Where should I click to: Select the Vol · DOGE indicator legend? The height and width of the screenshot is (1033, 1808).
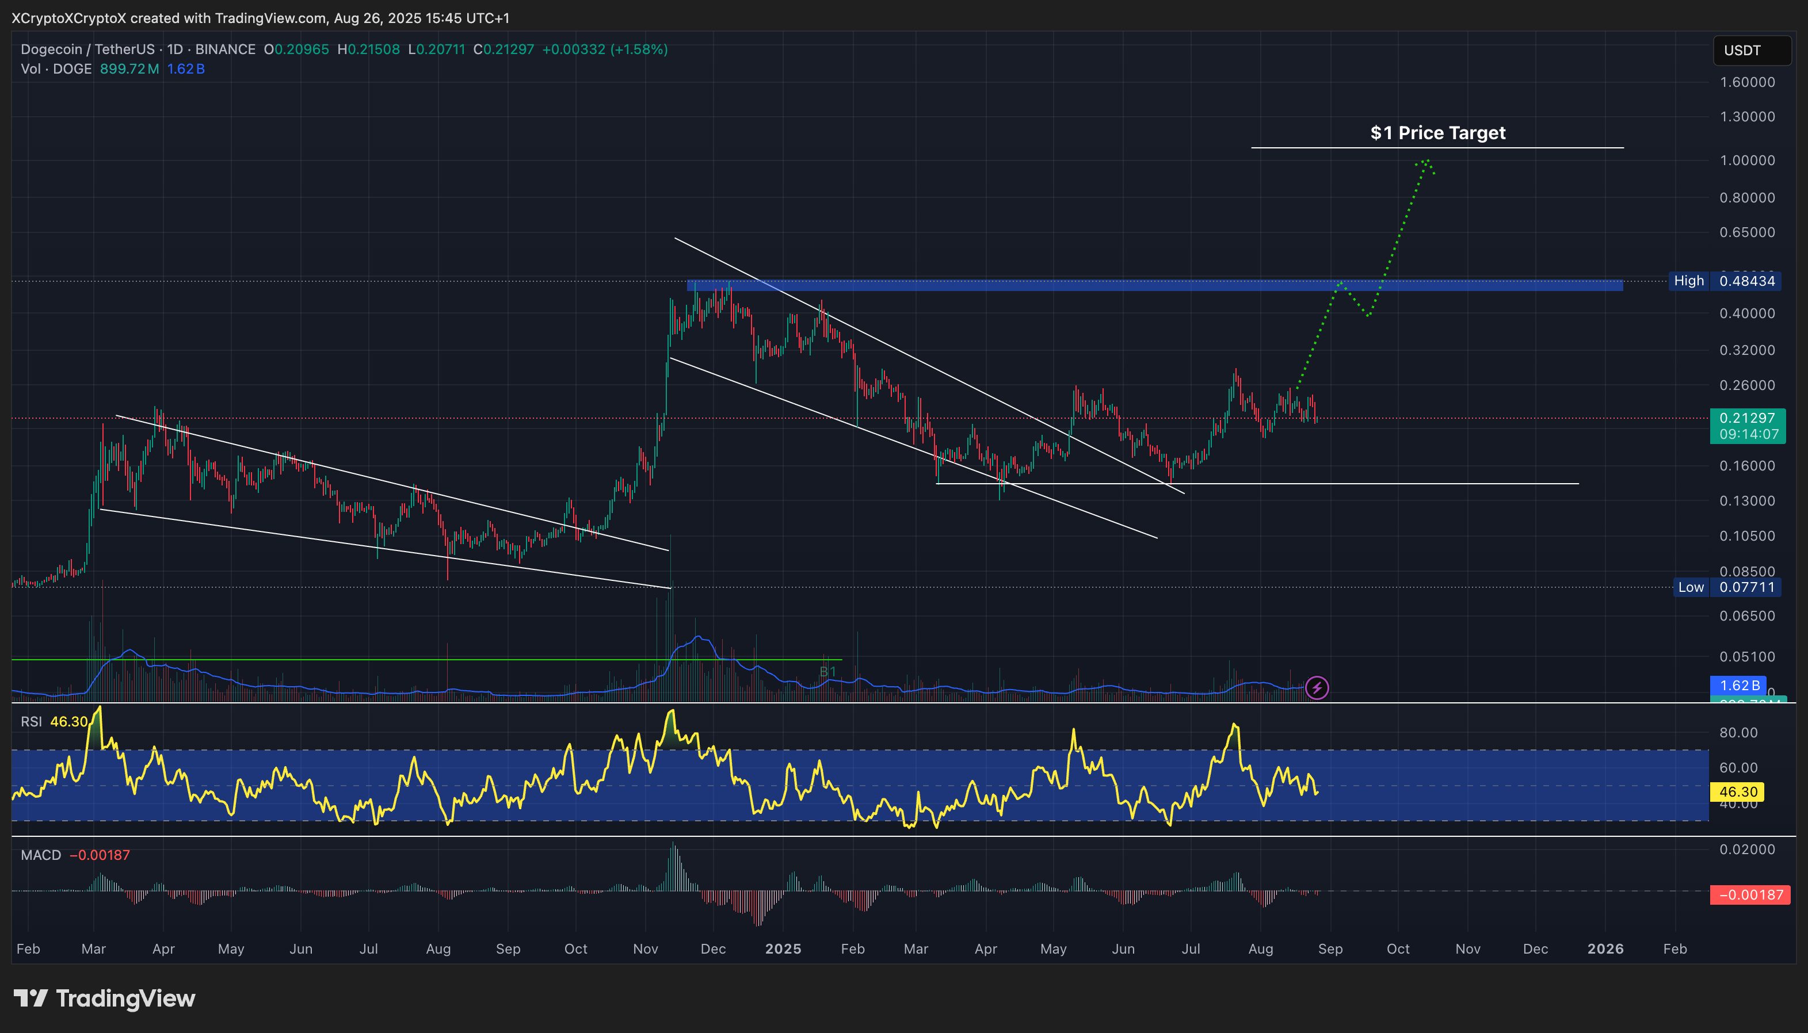coord(56,69)
